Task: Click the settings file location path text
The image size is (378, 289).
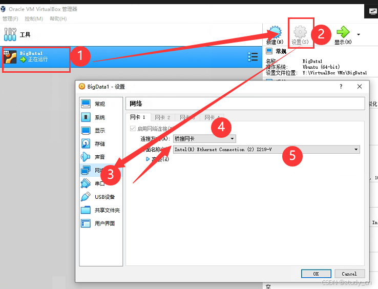Action: tap(334, 73)
